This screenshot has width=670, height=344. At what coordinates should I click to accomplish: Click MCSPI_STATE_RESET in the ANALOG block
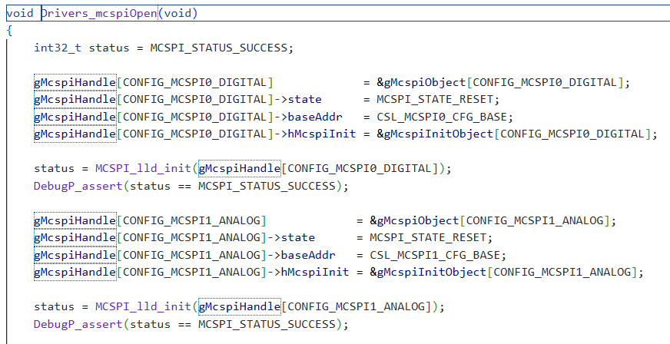point(428,237)
